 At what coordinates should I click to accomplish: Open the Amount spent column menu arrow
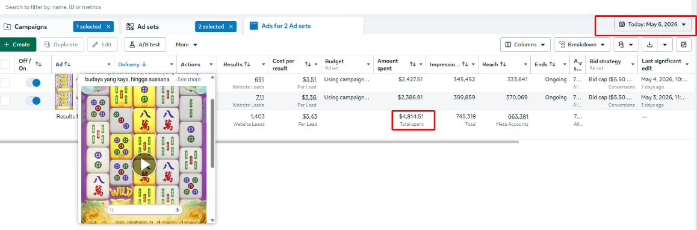coord(421,64)
